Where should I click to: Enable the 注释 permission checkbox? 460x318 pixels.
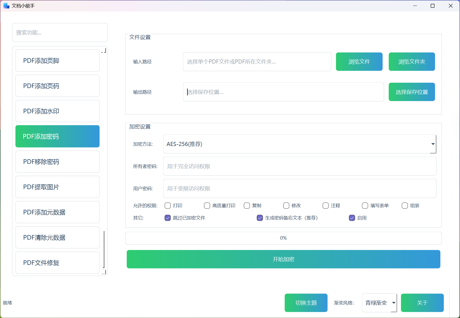[x=326, y=205]
